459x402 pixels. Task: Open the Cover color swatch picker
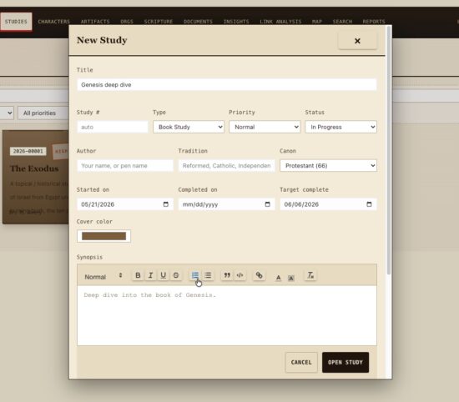(104, 236)
